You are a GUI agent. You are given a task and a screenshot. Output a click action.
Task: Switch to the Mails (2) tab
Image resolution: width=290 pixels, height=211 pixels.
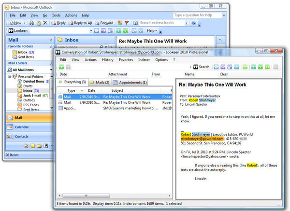(x=100, y=83)
